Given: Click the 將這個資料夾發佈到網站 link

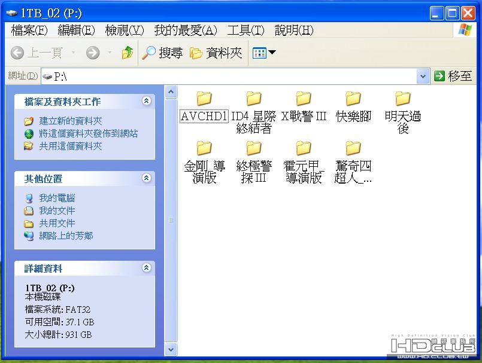Looking at the screenshot, I should pyautogui.click(x=89, y=133).
